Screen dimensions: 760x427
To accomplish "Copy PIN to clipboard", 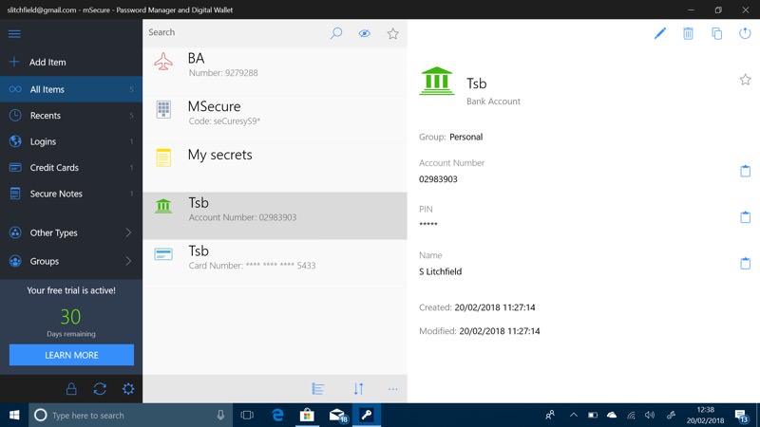I will [745, 217].
